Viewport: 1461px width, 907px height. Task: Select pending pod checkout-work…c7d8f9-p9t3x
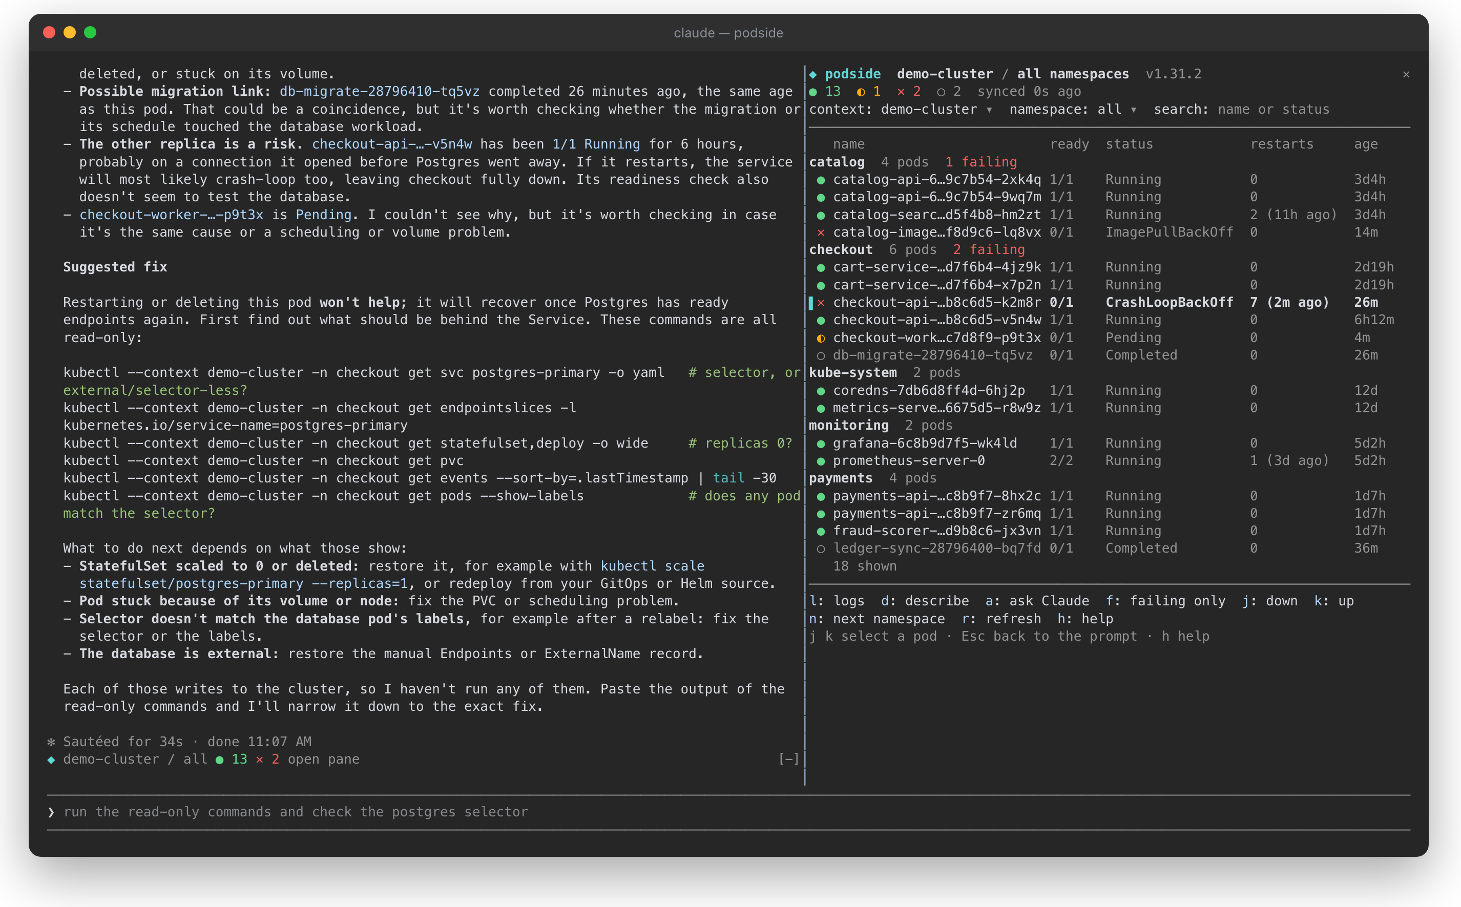tap(1109, 338)
